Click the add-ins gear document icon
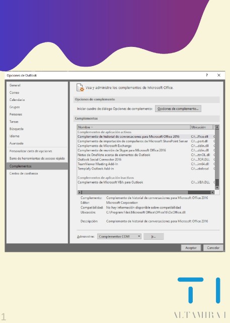 point(80,87)
